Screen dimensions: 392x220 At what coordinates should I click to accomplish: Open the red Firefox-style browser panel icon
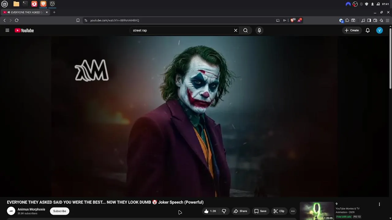point(34,4)
